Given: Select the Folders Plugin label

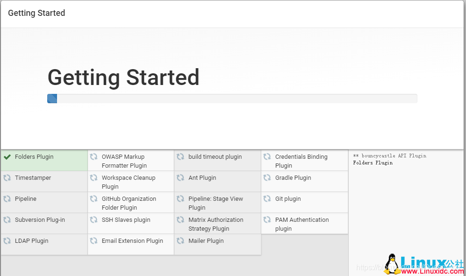Looking at the screenshot, I should pos(34,157).
